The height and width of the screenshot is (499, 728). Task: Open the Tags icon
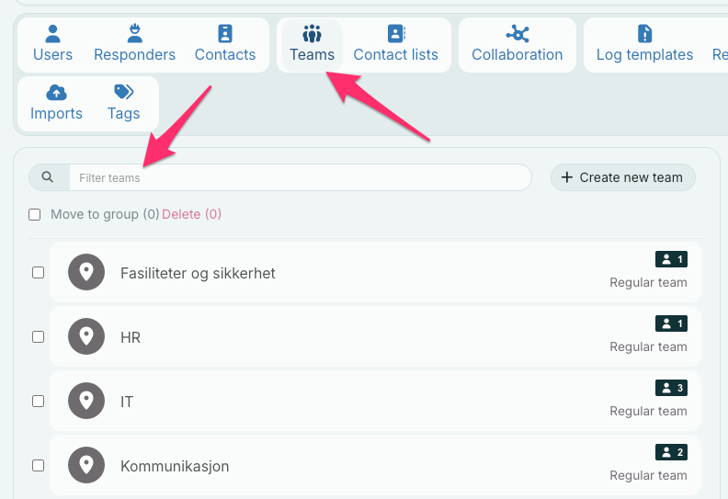[x=123, y=93]
